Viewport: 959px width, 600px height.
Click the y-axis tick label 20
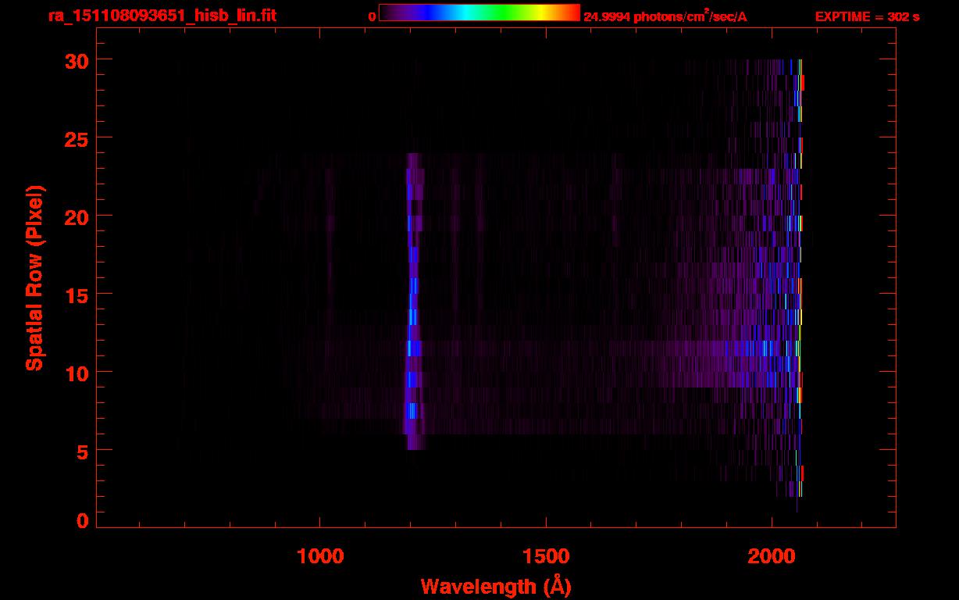(x=76, y=216)
